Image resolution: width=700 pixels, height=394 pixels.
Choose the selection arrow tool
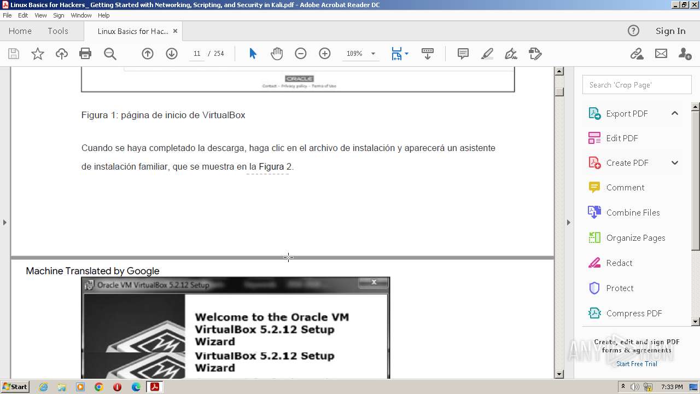pyautogui.click(x=253, y=54)
